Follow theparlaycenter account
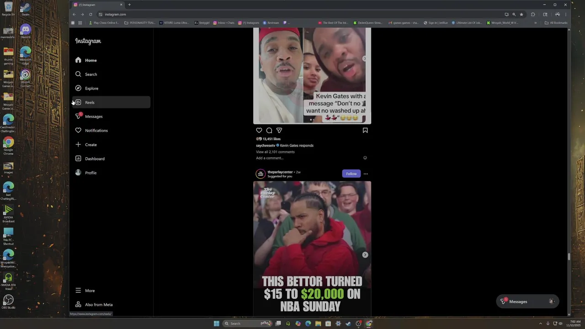This screenshot has width=585, height=329. [x=351, y=174]
